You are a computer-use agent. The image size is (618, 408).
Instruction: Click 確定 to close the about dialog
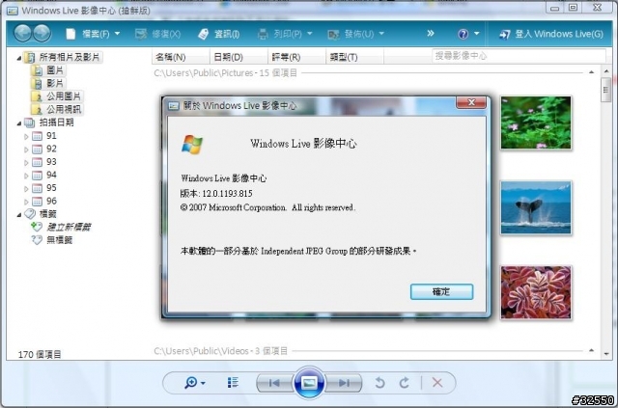(x=441, y=292)
